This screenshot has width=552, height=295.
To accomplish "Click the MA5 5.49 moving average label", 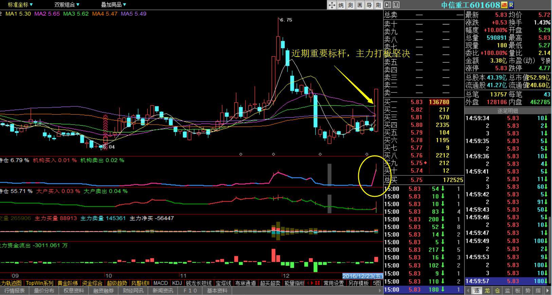I will click(133, 14).
